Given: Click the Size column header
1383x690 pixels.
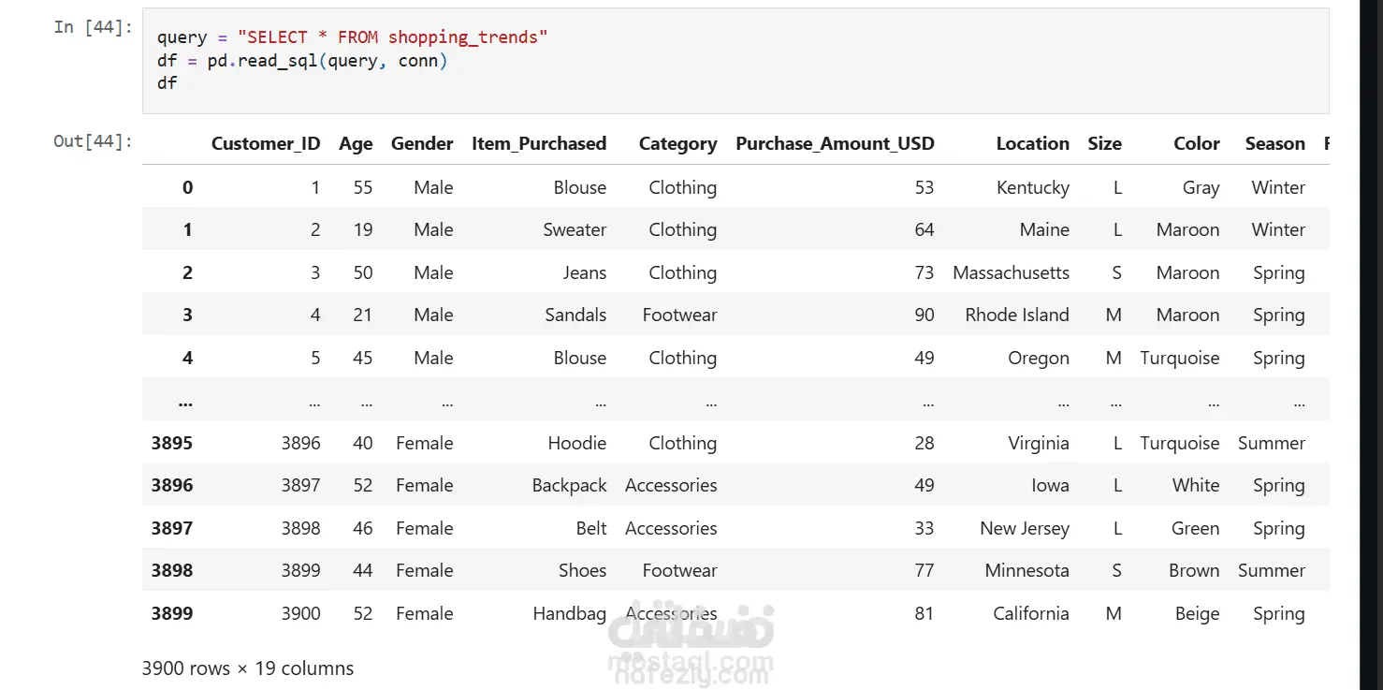Looking at the screenshot, I should pyautogui.click(x=1104, y=143).
